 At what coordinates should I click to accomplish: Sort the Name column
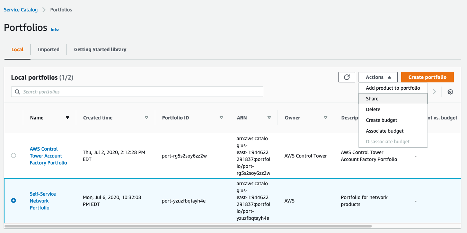[x=68, y=117]
